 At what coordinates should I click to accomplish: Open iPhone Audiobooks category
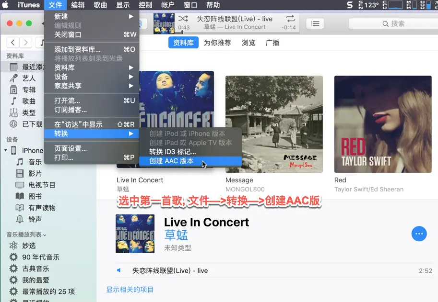[35, 208]
